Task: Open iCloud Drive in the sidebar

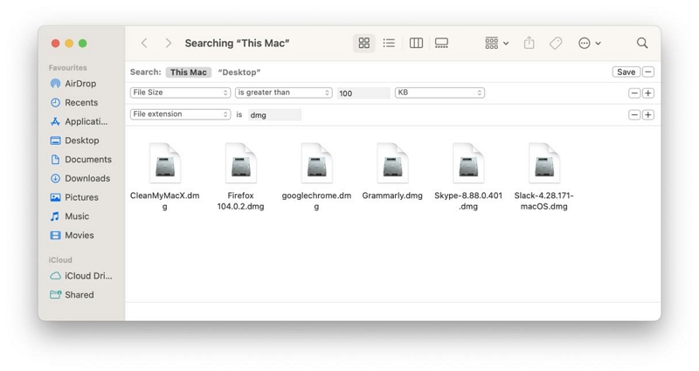Action: pos(81,276)
